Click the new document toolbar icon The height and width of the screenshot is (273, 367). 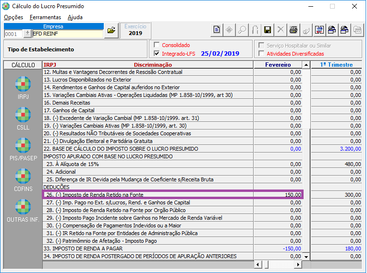[217, 30]
